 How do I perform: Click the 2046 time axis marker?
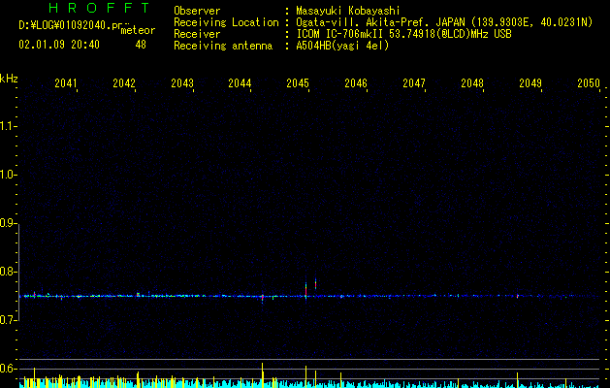tap(356, 83)
